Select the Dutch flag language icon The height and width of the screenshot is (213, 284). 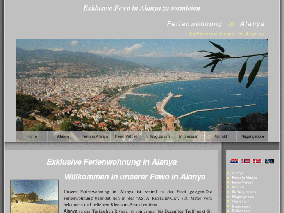(x=234, y=161)
